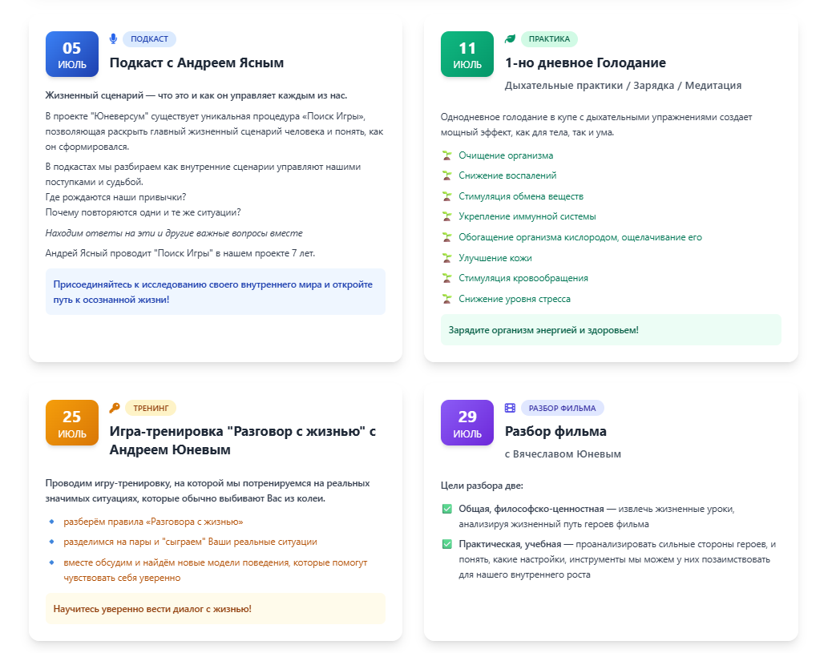840x653 pixels.
Task: Click the purple 29 ИЮЛЬ date badge
Action: click(467, 423)
